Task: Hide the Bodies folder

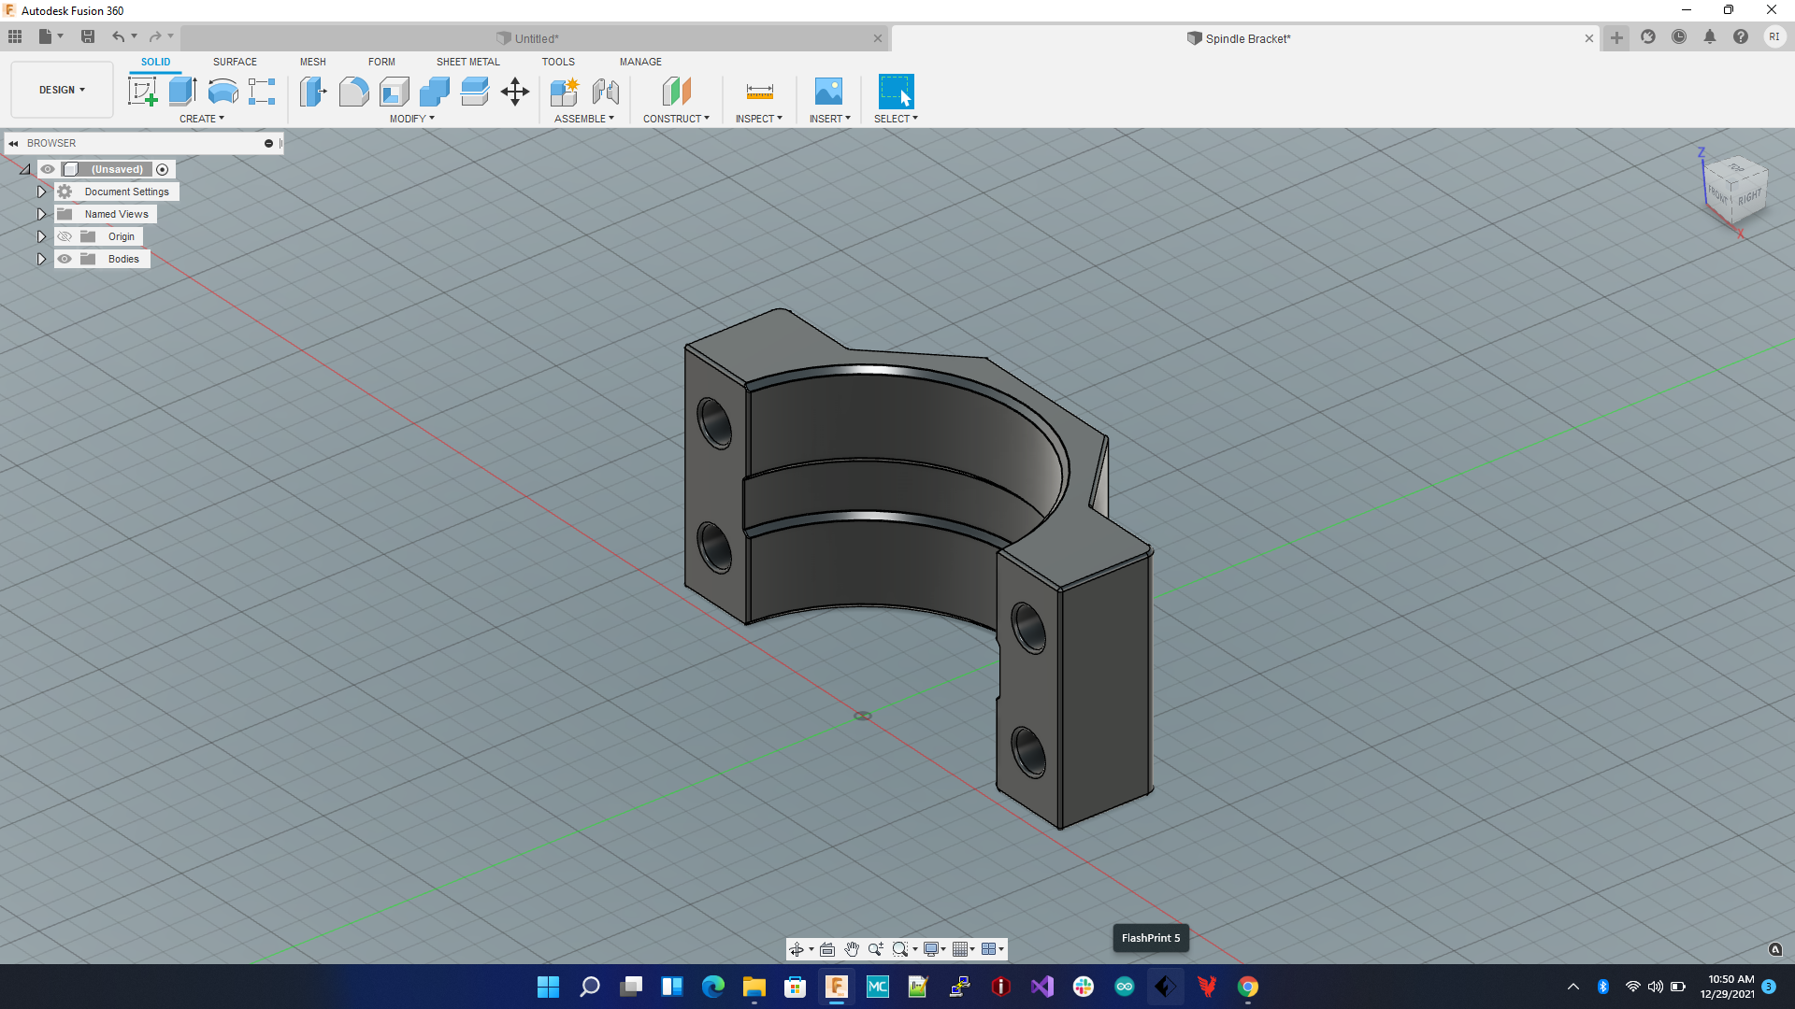Action: [65, 259]
